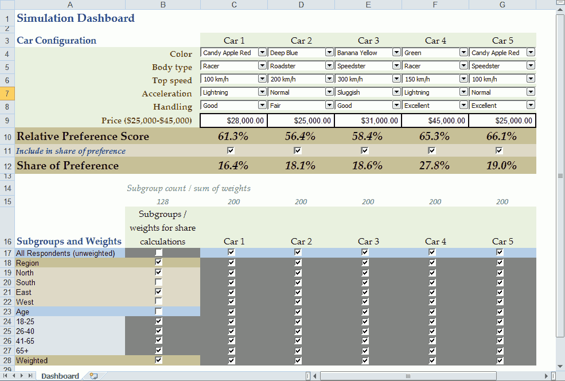
Task: Select the Relative Preference Score label
Action: 83,136
